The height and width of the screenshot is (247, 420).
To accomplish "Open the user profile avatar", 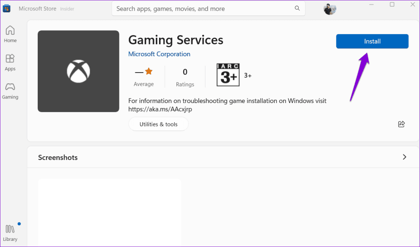I will 330,9.
